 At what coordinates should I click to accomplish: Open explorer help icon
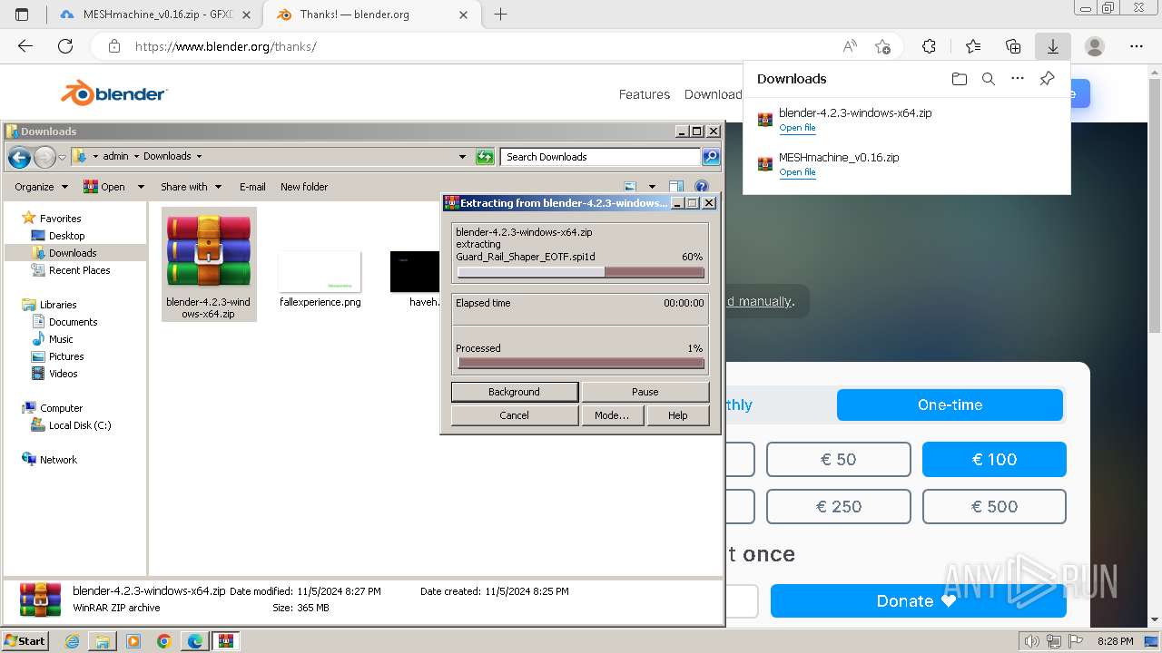701,187
